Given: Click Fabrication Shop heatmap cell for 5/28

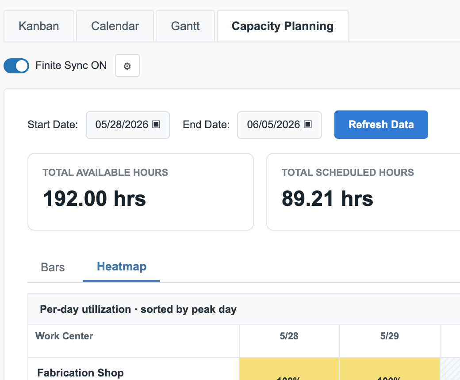Looking at the screenshot, I should 289,369.
